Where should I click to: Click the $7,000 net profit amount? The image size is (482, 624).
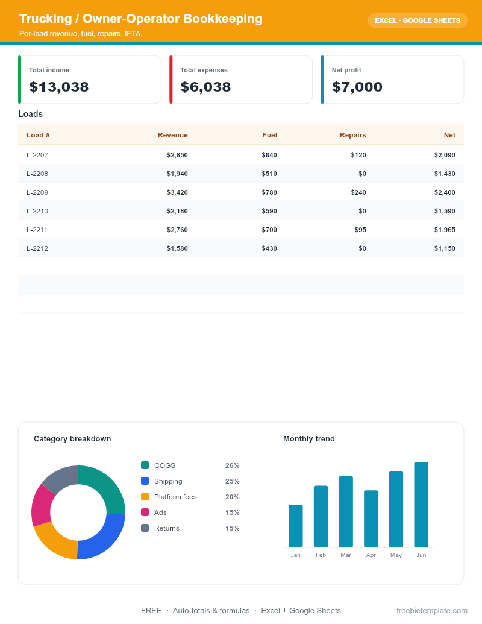tap(357, 87)
